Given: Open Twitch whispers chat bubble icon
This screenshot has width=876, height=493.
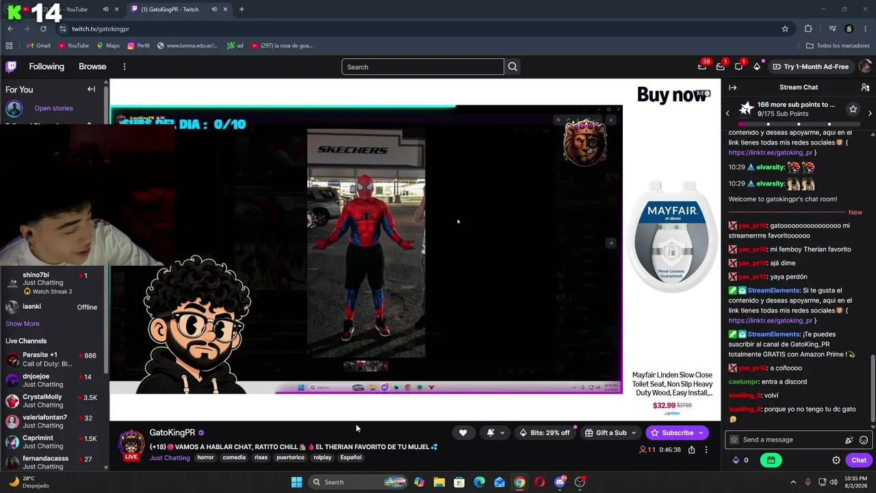Looking at the screenshot, I should coord(738,66).
